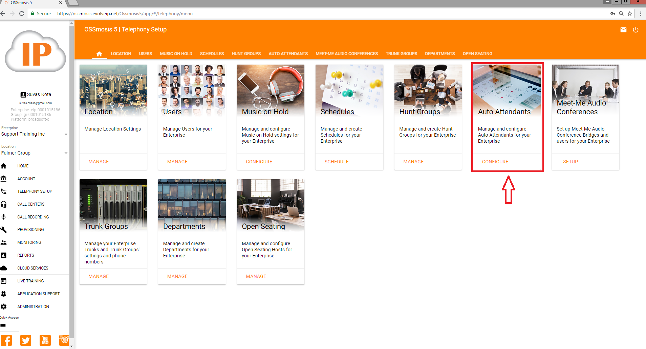Expand the Enterprise dropdown Support Training Inc
This screenshot has width=646, height=349.
[34, 134]
